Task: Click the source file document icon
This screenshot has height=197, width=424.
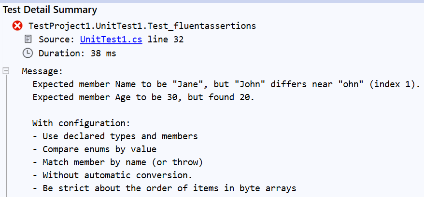Action: [x=28, y=39]
